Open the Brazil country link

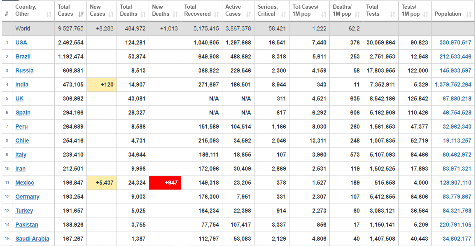(x=23, y=56)
